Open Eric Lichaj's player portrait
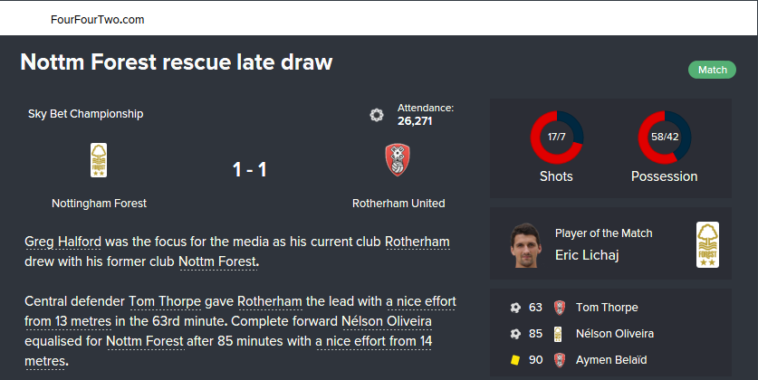The height and width of the screenshot is (380, 758). (x=525, y=244)
